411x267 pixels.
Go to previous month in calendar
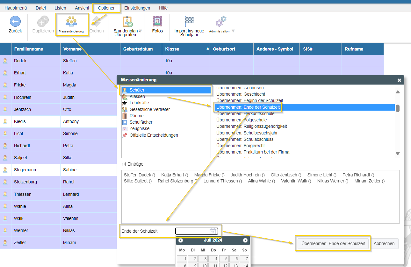click(x=181, y=240)
